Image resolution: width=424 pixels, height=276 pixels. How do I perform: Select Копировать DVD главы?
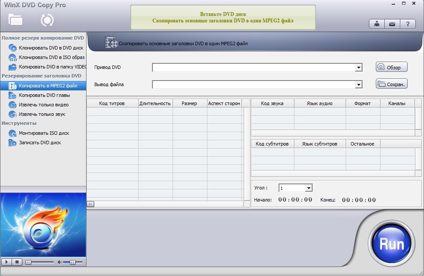point(44,95)
